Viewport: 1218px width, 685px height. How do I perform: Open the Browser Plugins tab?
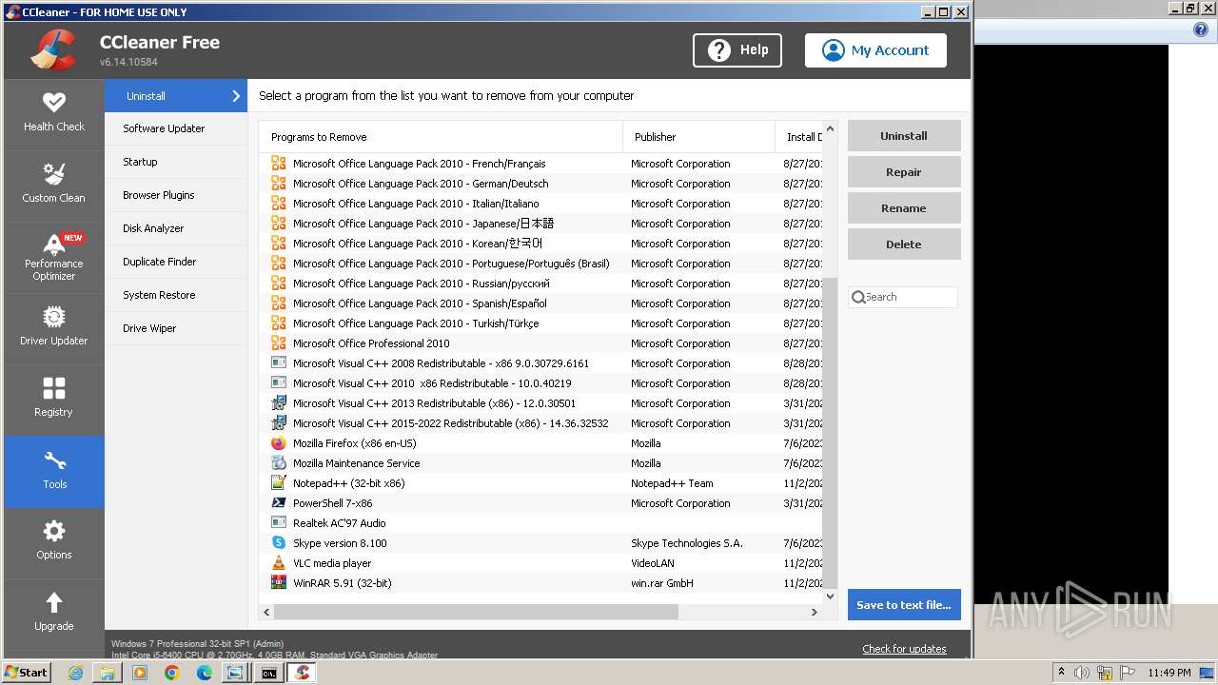[x=176, y=195]
